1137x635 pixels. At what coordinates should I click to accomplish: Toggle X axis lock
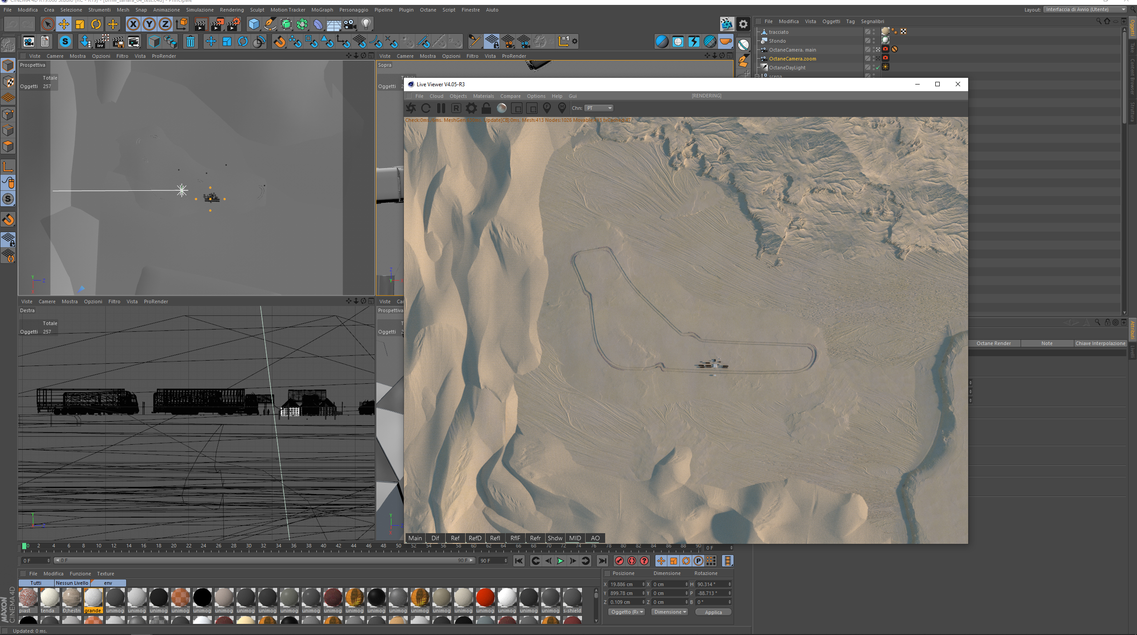point(133,24)
